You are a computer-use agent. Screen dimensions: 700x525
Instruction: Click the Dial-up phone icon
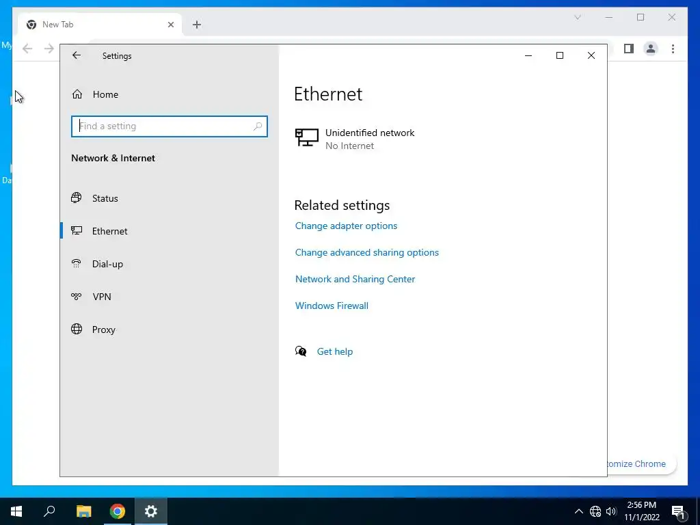click(x=77, y=263)
